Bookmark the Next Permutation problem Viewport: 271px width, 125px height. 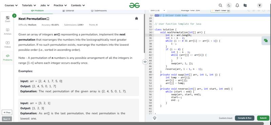(48, 19)
